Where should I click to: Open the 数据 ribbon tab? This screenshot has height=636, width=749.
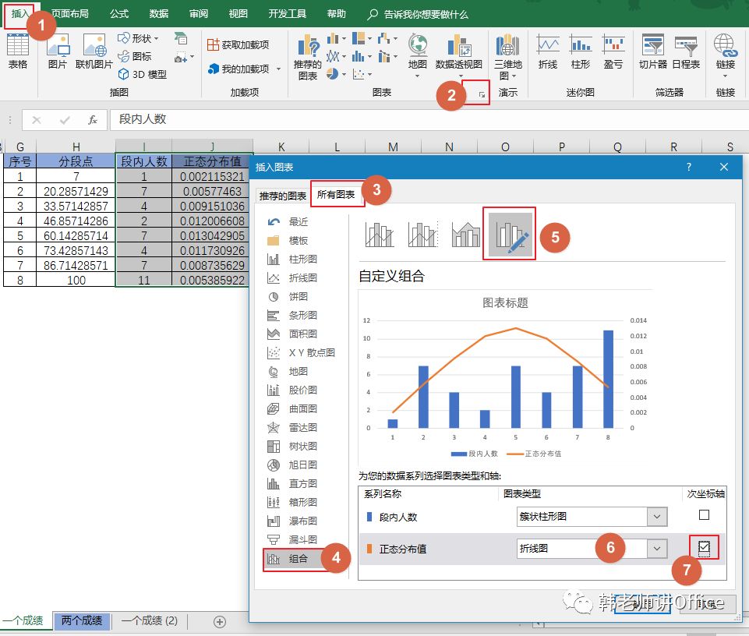tap(158, 13)
